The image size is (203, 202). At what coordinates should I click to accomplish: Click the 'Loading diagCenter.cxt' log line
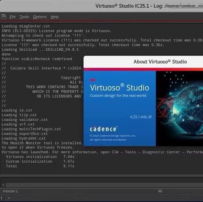26,26
